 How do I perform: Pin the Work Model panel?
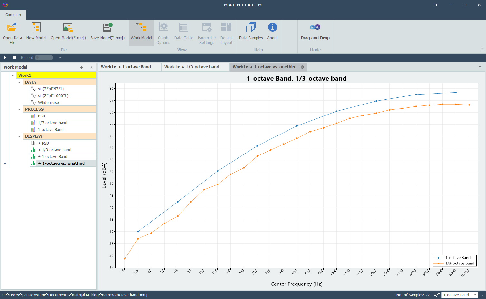[82, 67]
